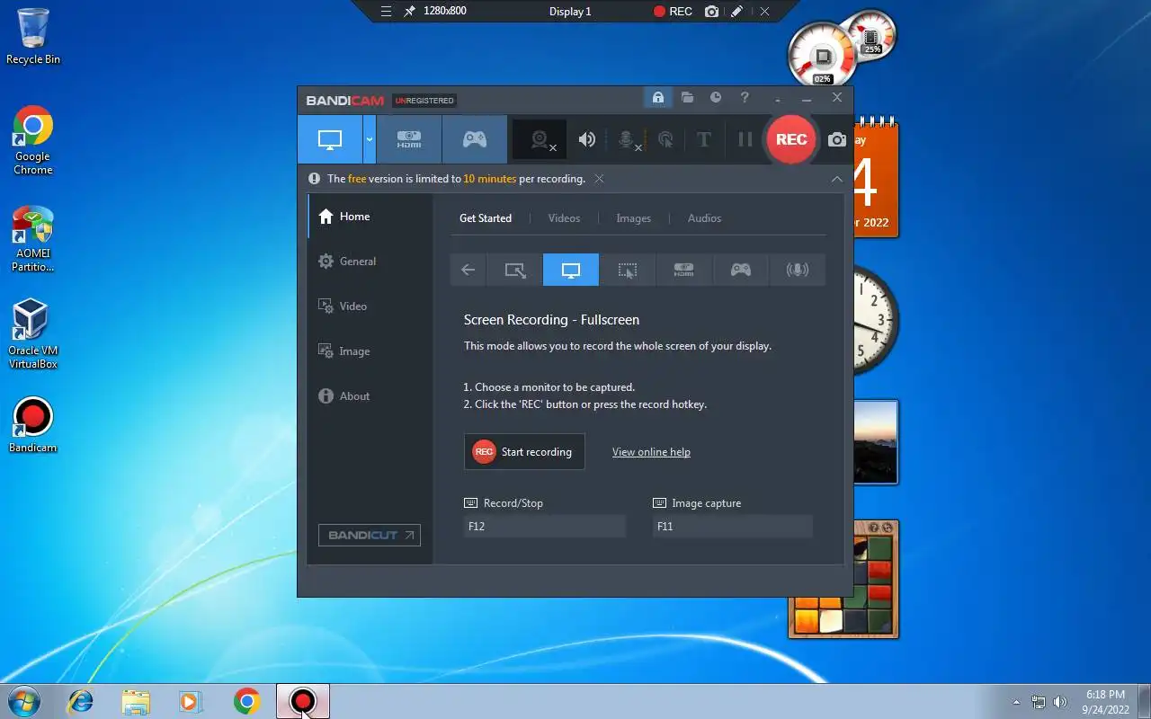
Task: Open the Google Chrome desktop shortcut
Action: (33, 140)
